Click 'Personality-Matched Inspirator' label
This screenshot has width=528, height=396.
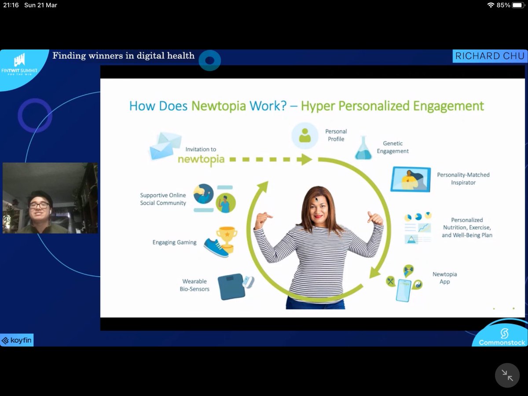pyautogui.click(x=463, y=179)
